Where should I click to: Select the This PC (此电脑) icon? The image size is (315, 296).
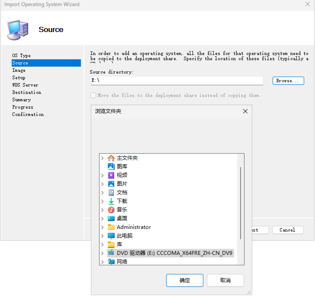[111, 236]
